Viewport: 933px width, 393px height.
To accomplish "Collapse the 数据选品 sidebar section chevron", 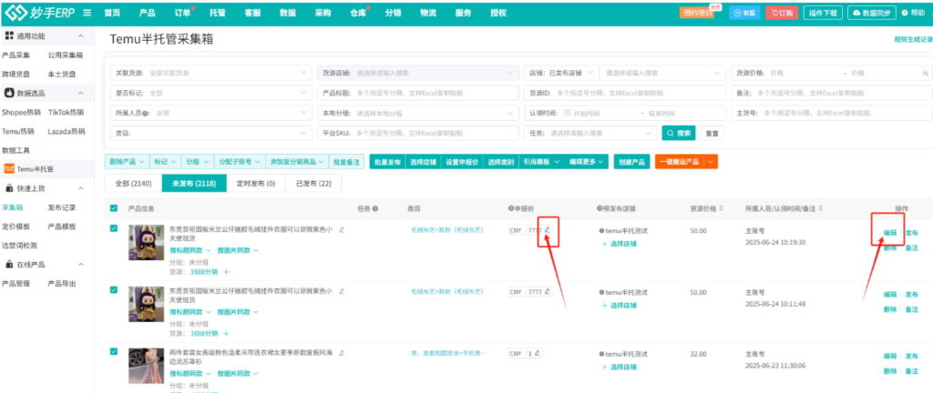I will pyautogui.click(x=81, y=93).
